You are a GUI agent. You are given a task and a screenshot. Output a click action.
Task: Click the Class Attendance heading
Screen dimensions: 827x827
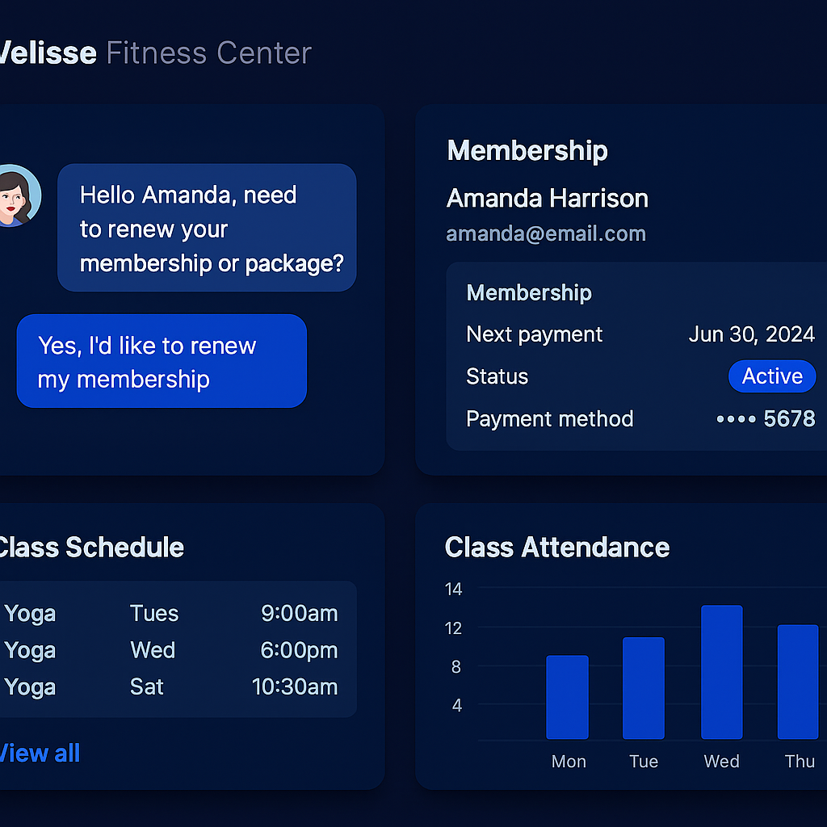coord(557,548)
